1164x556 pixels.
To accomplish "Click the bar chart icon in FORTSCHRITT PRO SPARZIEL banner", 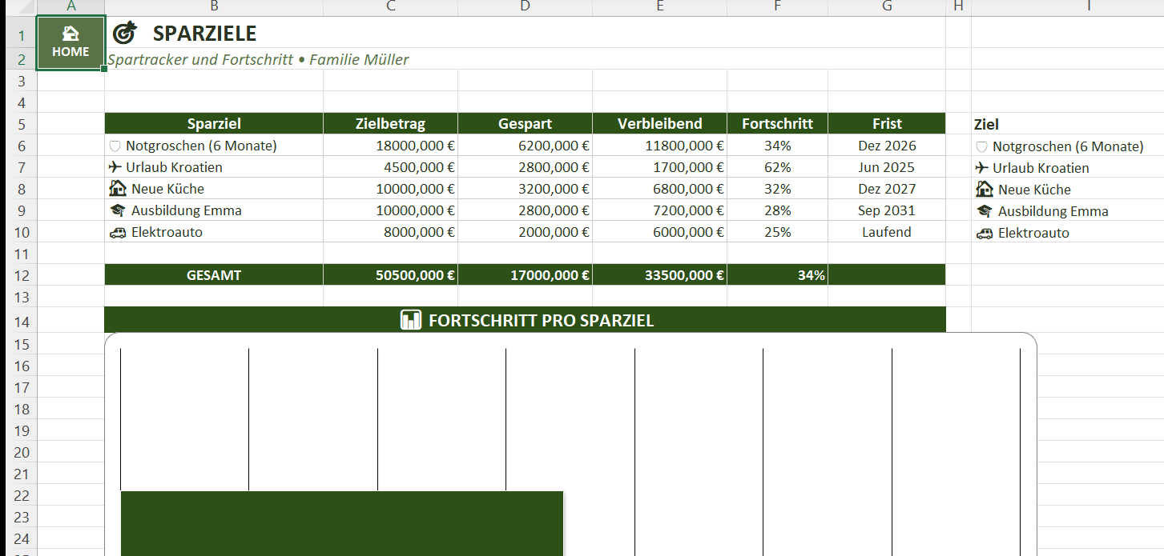I will pos(410,321).
